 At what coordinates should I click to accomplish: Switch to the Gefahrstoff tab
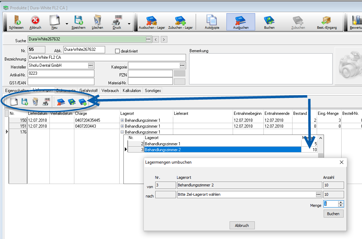tap(89, 91)
